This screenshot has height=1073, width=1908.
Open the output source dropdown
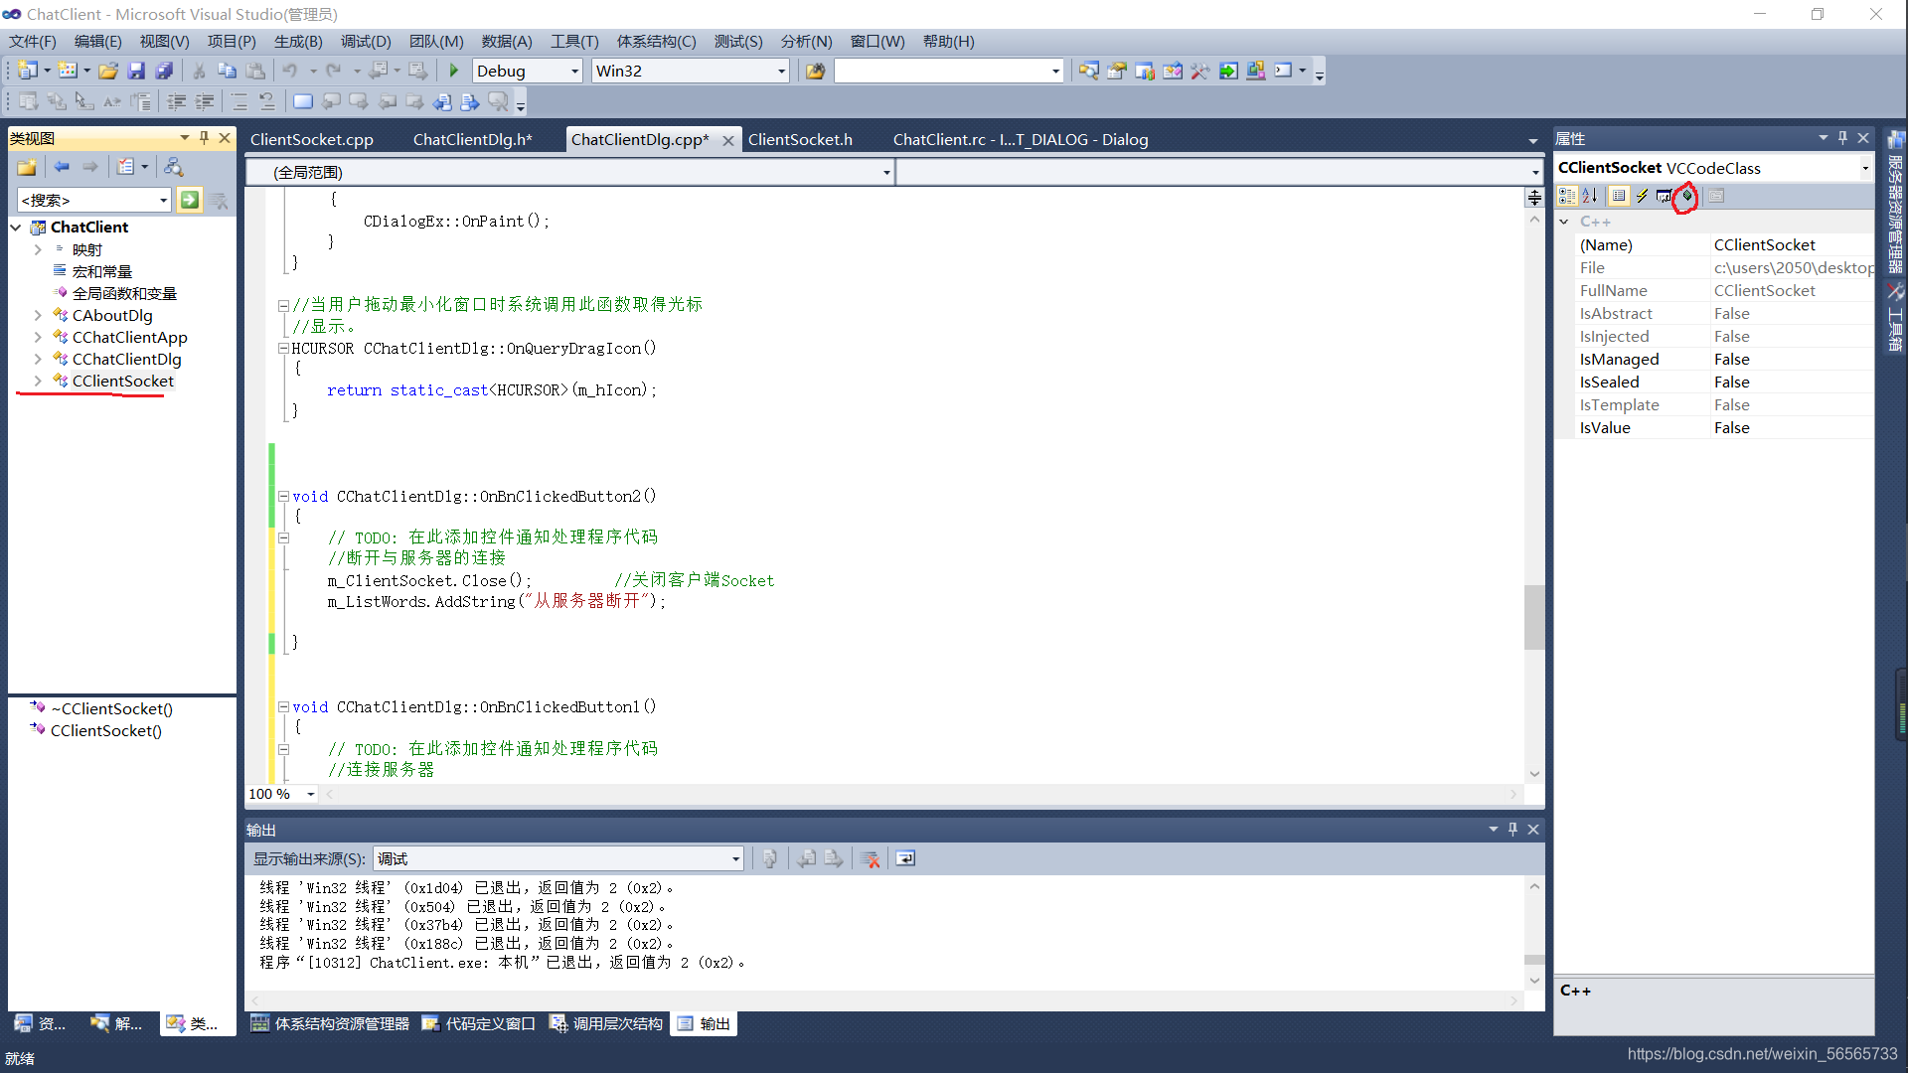coord(735,858)
